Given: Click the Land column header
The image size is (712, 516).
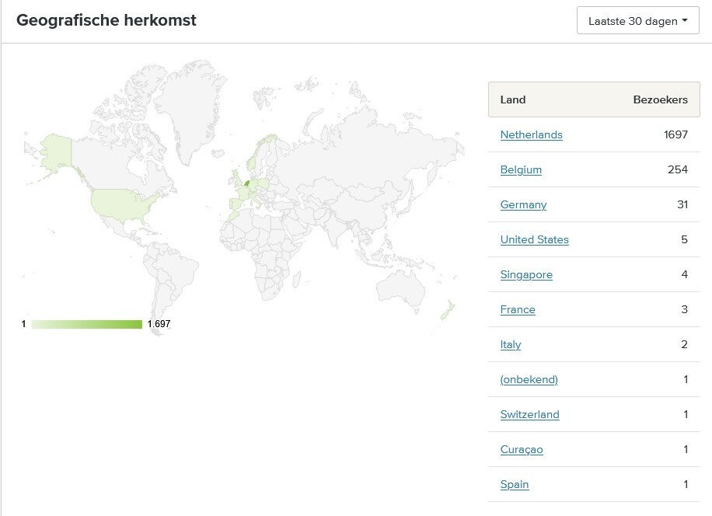Looking at the screenshot, I should tap(513, 99).
